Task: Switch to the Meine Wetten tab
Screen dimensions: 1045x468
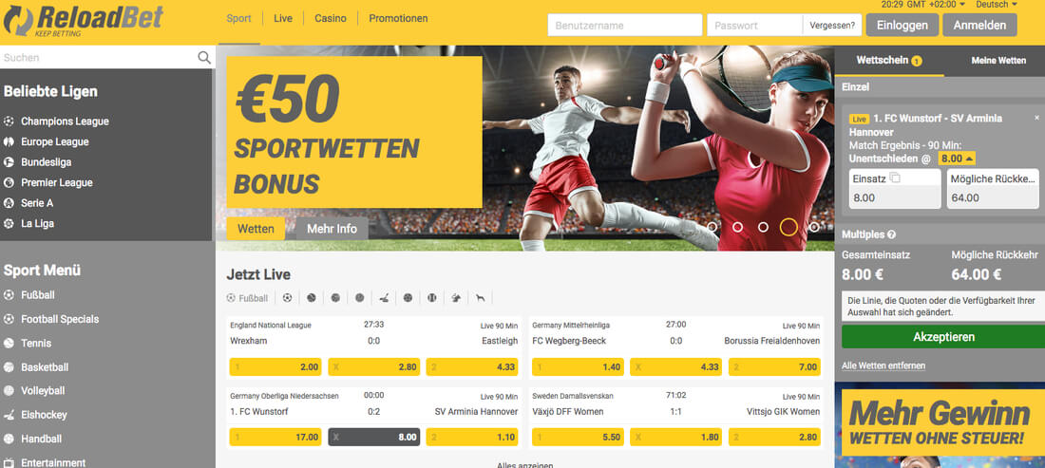Action: (x=998, y=61)
